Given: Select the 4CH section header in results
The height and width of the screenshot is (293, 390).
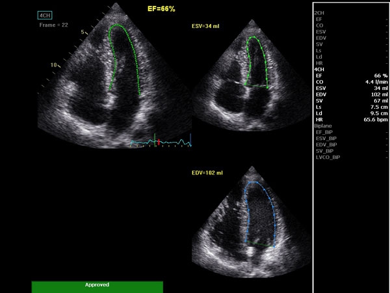Looking at the screenshot, I should (x=319, y=68).
